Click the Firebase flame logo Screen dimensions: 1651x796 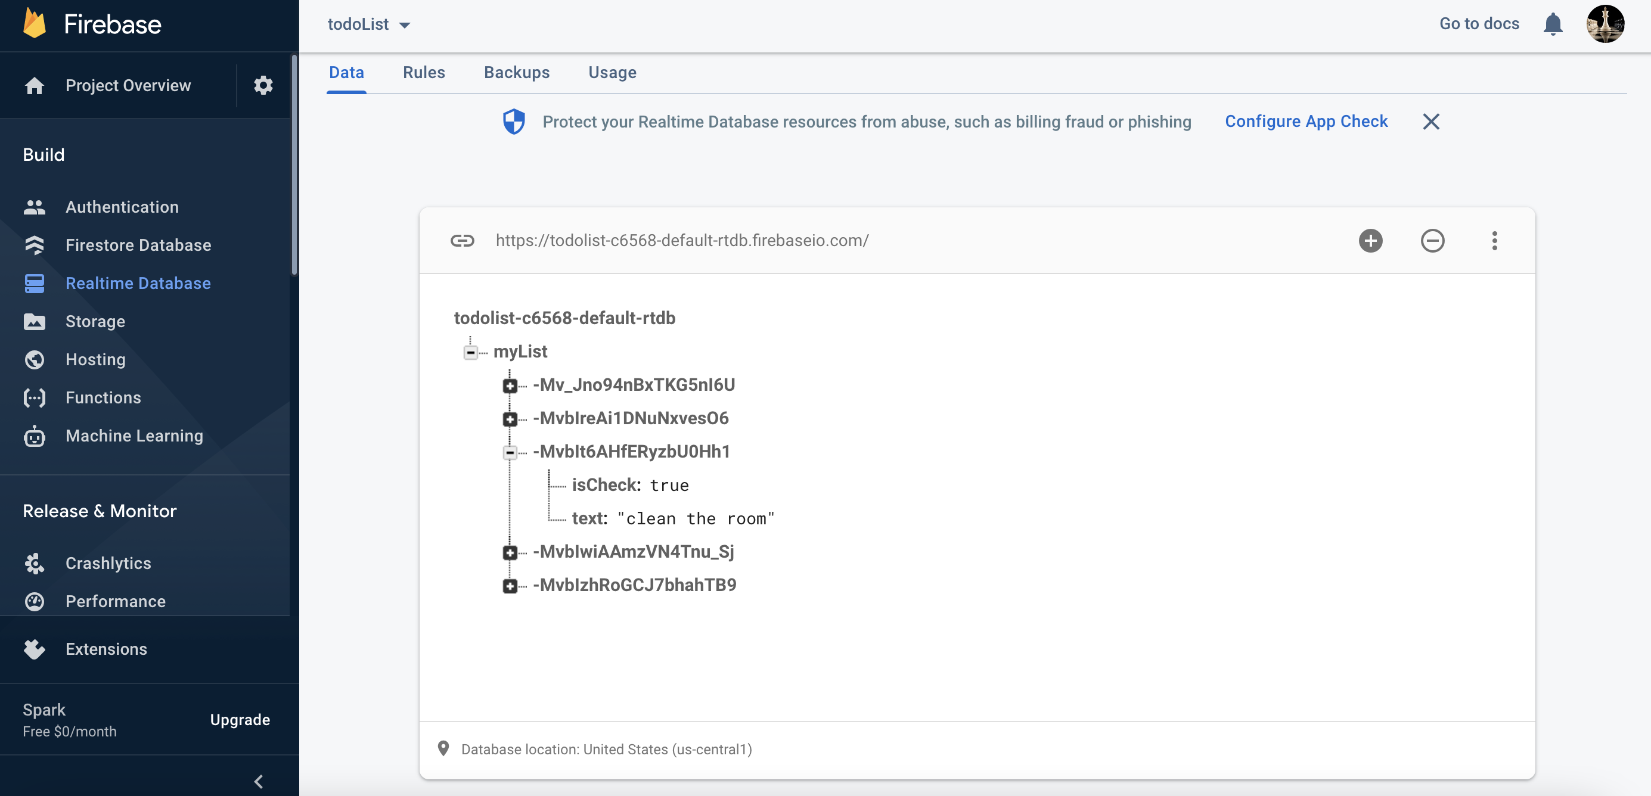pos(35,24)
